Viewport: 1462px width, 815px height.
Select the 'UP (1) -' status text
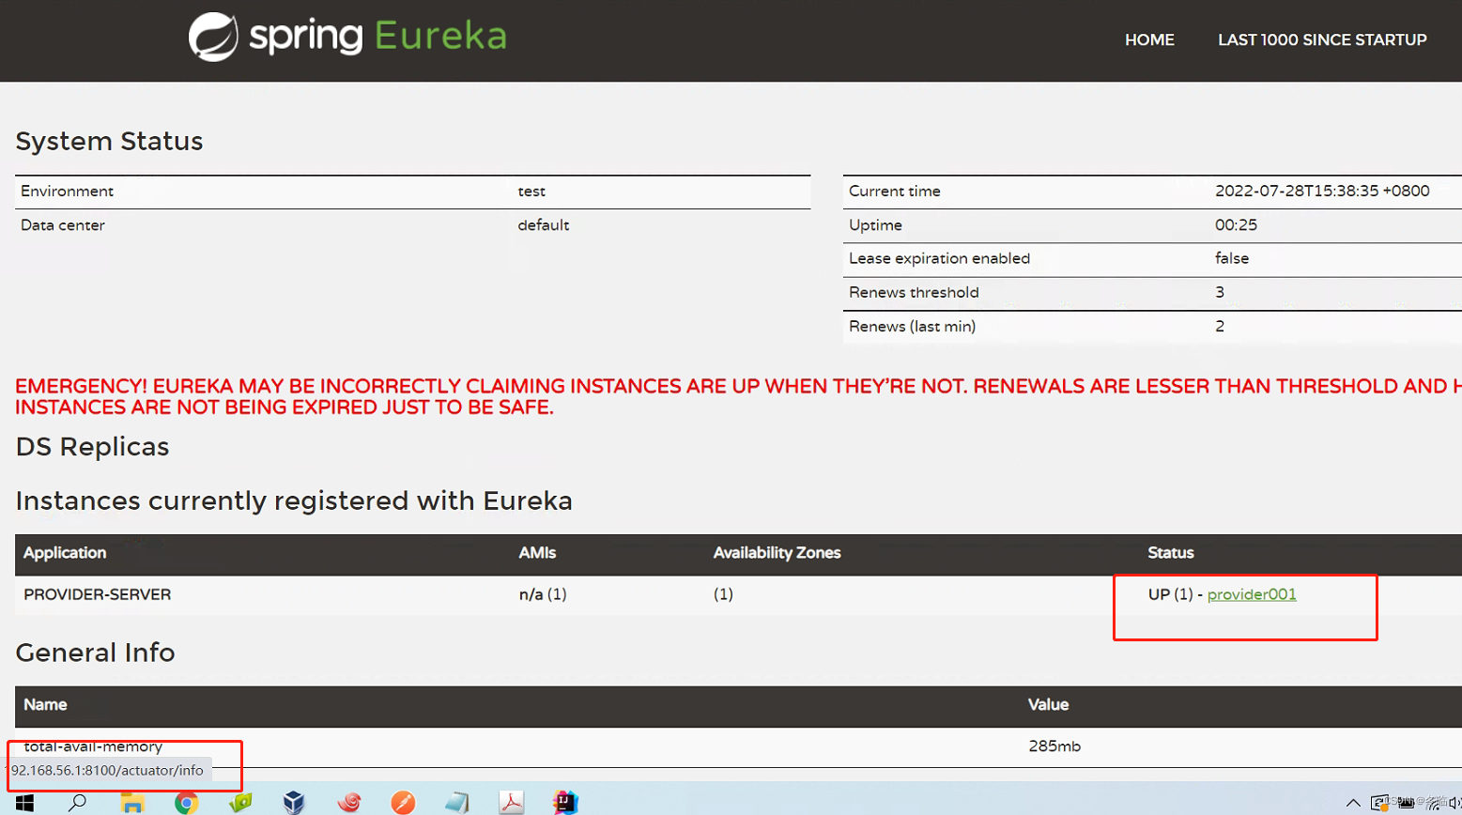(x=1176, y=594)
